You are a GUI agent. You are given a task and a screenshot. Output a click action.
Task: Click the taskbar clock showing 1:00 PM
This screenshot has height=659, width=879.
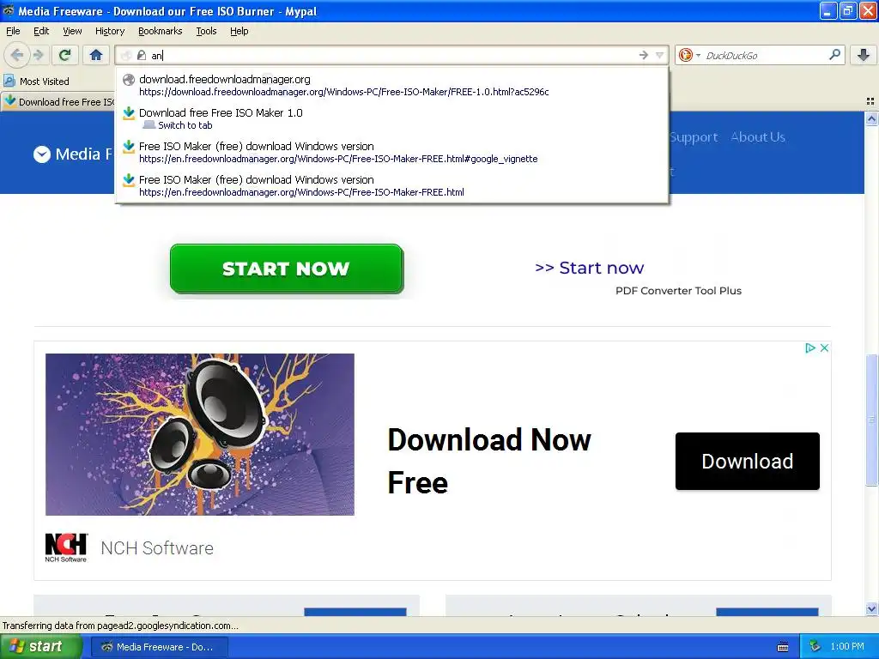point(847,647)
